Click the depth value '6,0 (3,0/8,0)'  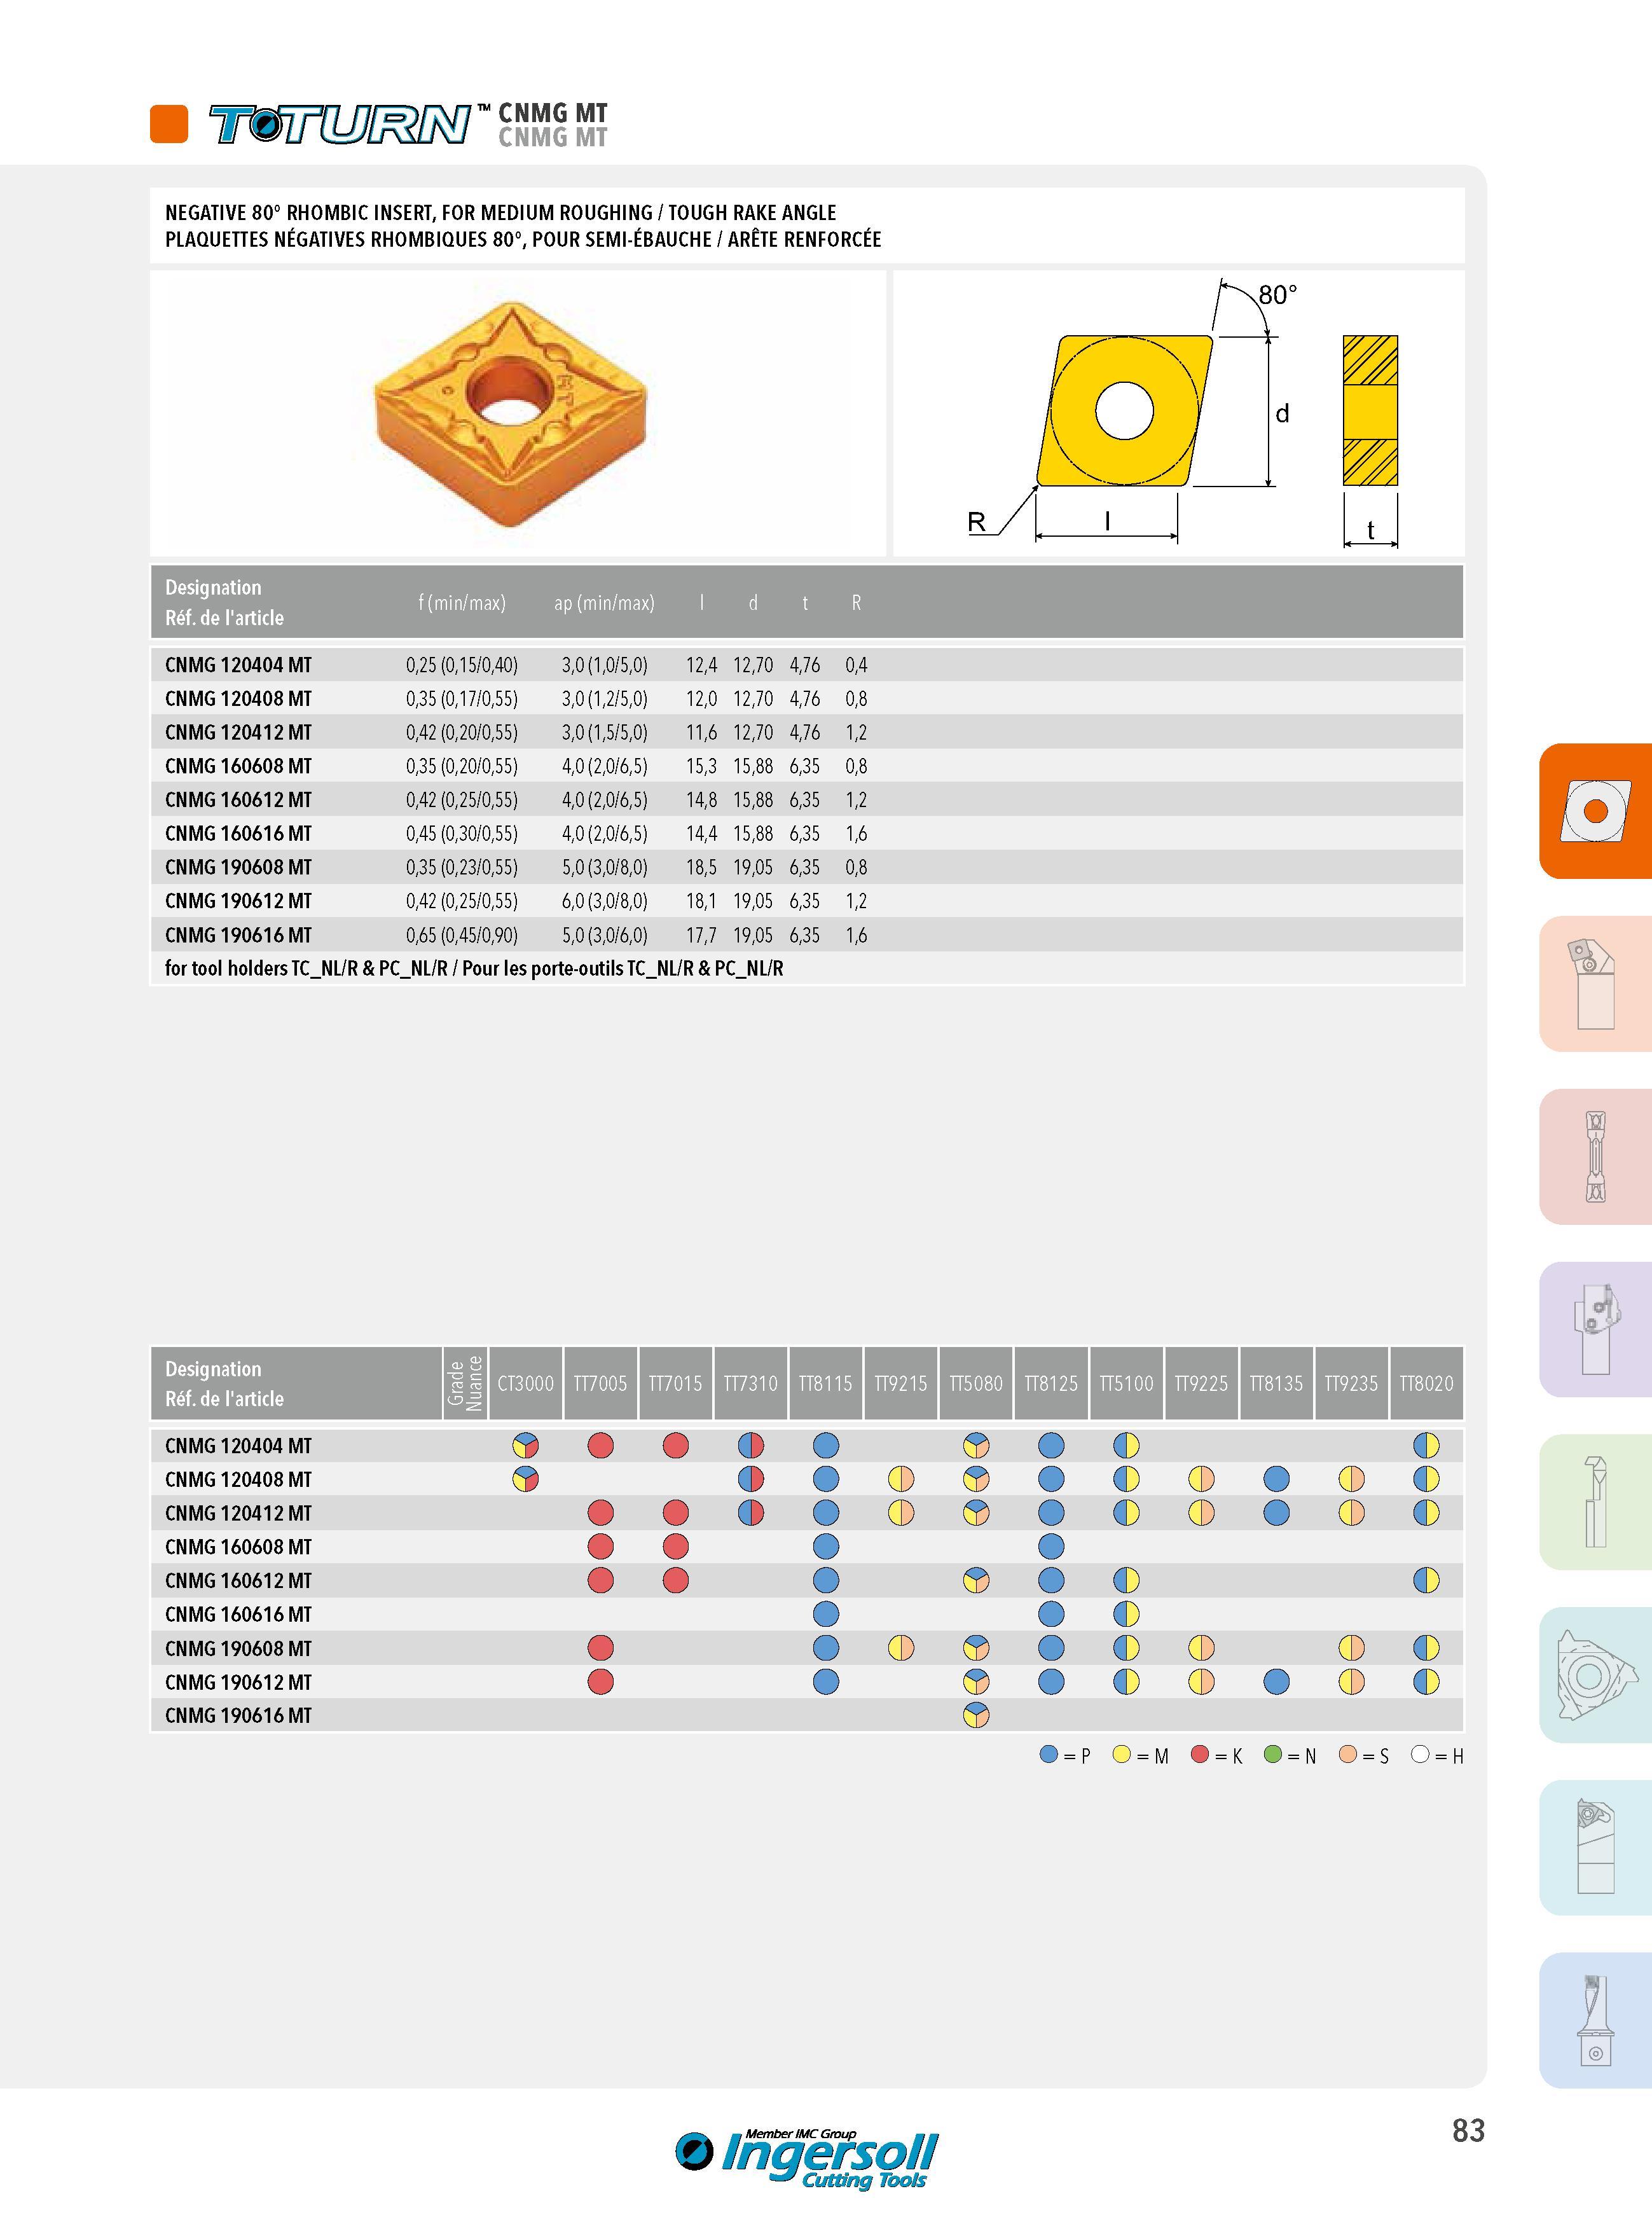pos(604,901)
